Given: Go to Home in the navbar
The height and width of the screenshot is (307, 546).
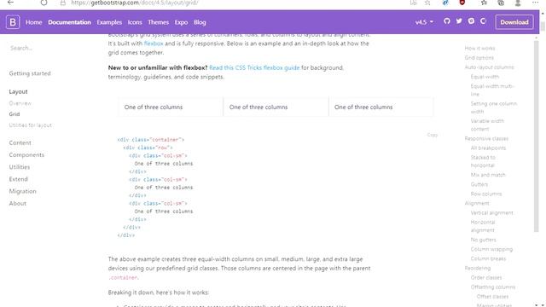Looking at the screenshot, I should click(x=34, y=22).
